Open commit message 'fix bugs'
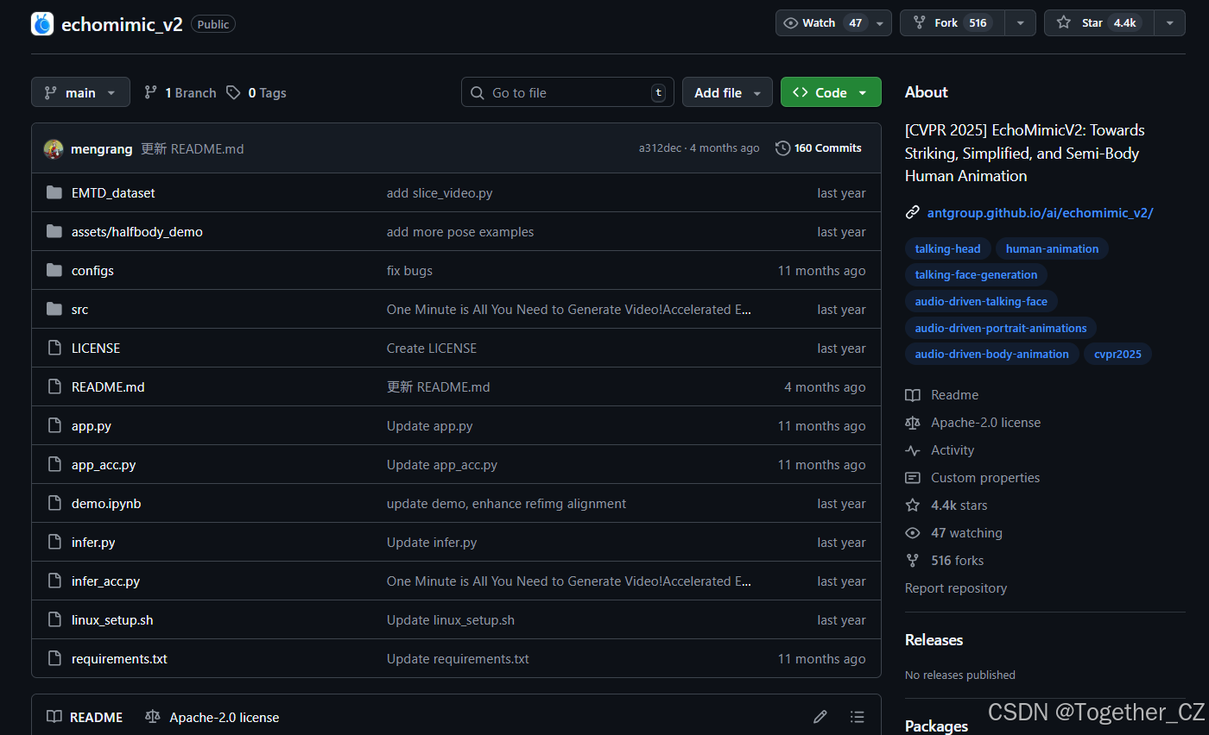 409,271
